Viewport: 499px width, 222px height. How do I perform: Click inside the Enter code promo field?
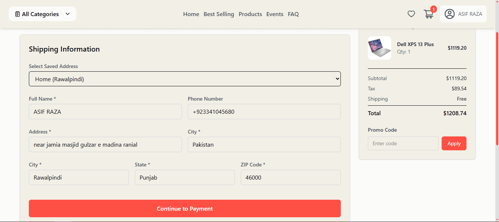[x=403, y=143]
